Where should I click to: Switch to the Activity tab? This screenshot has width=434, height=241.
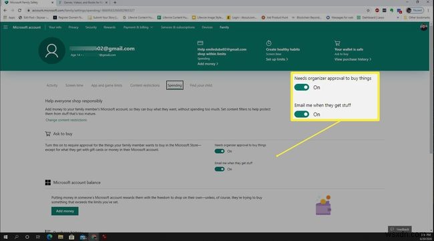52,85
